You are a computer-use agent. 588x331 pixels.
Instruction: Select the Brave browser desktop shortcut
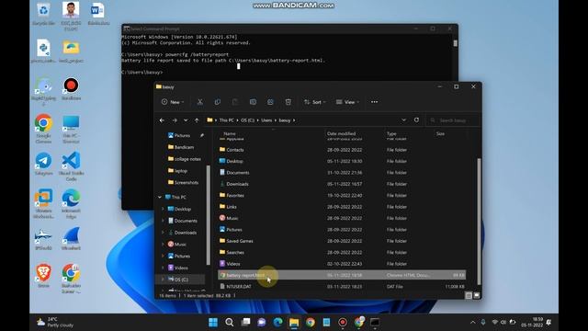(x=43, y=276)
